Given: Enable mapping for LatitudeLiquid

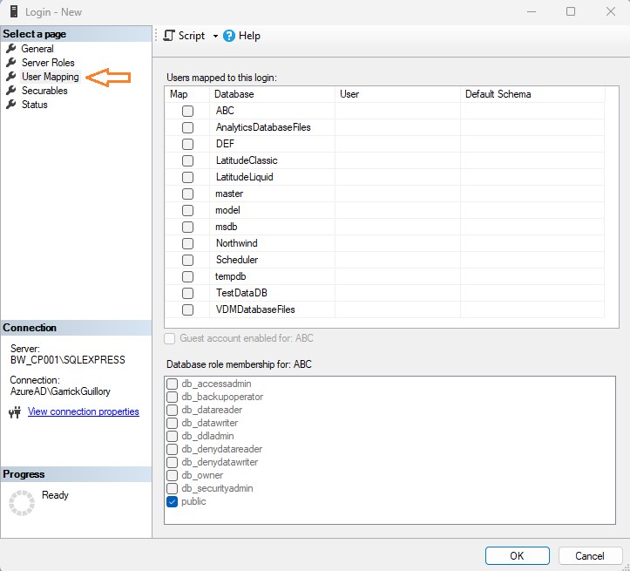Looking at the screenshot, I should (187, 177).
